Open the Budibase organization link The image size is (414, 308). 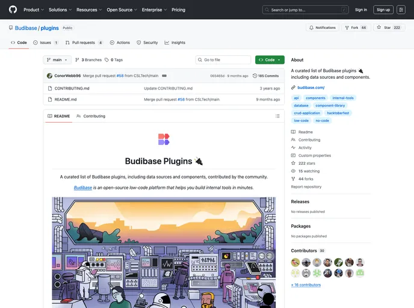pyautogui.click(x=26, y=28)
